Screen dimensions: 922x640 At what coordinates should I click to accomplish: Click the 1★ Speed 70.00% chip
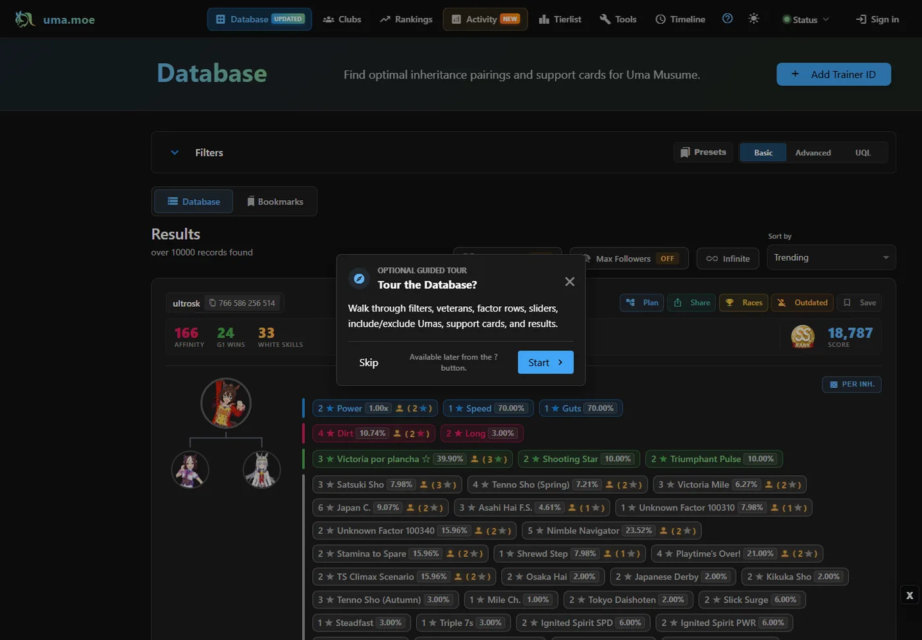487,408
